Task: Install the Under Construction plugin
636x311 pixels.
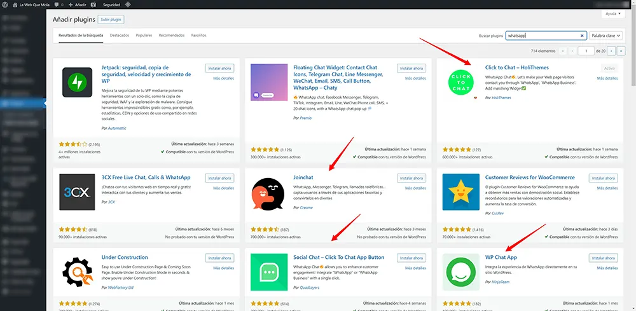Action: pos(219,258)
